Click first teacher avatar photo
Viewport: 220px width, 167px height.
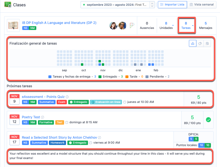[113, 26]
